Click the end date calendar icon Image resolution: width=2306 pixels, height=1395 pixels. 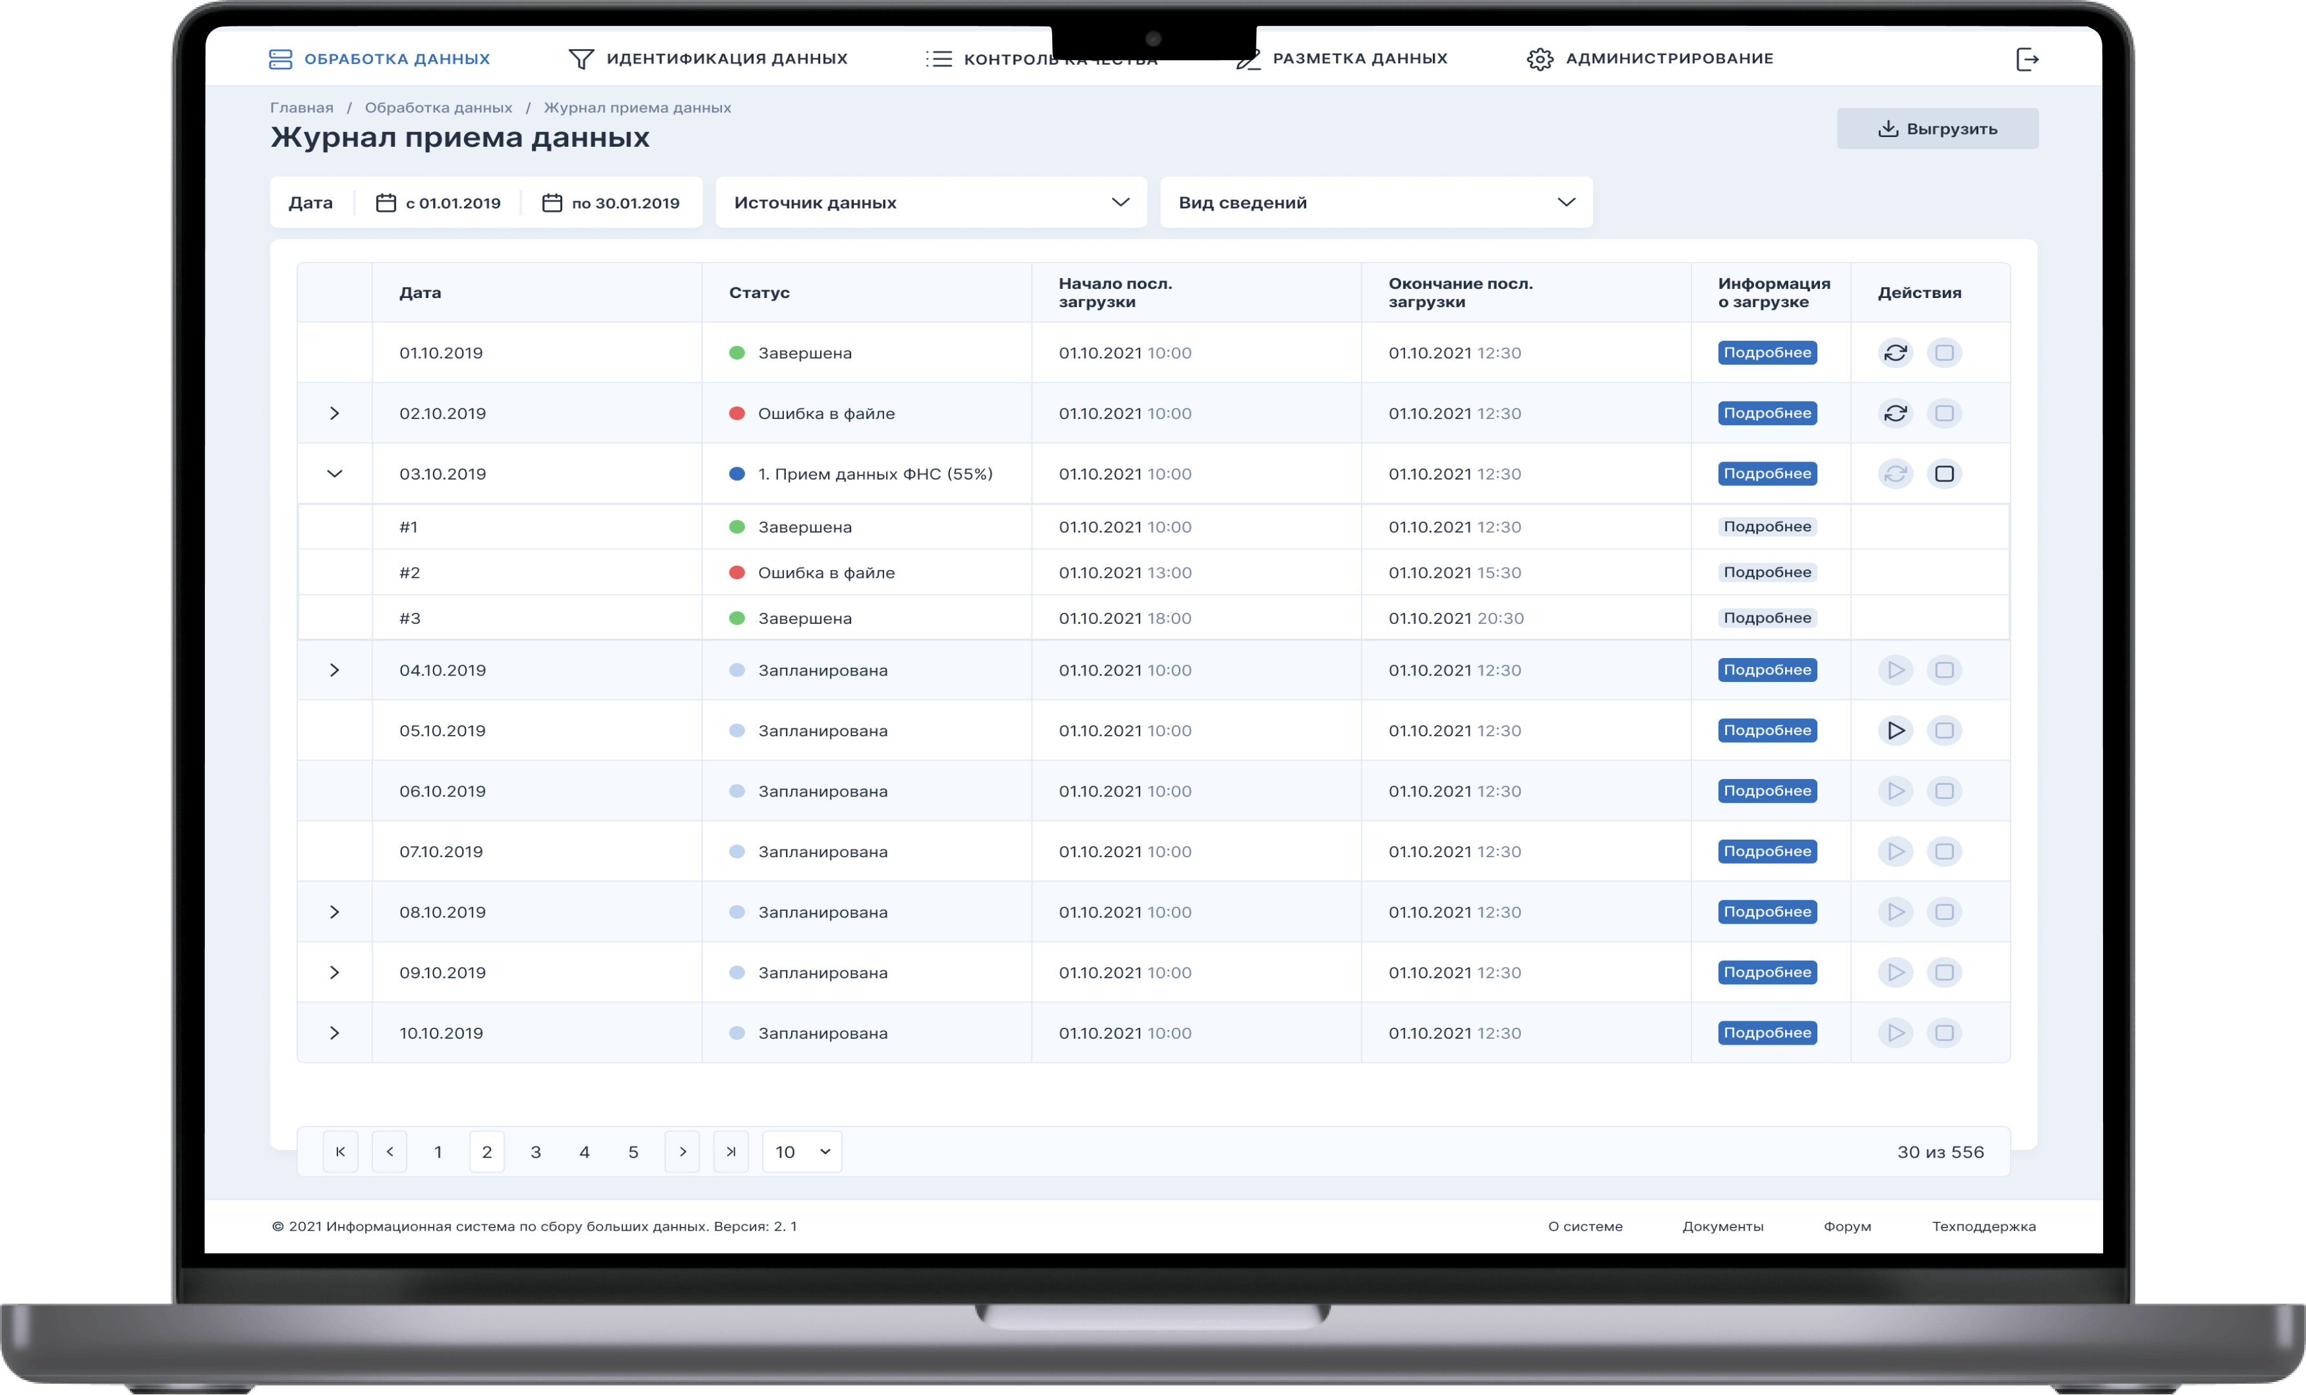[x=552, y=203]
